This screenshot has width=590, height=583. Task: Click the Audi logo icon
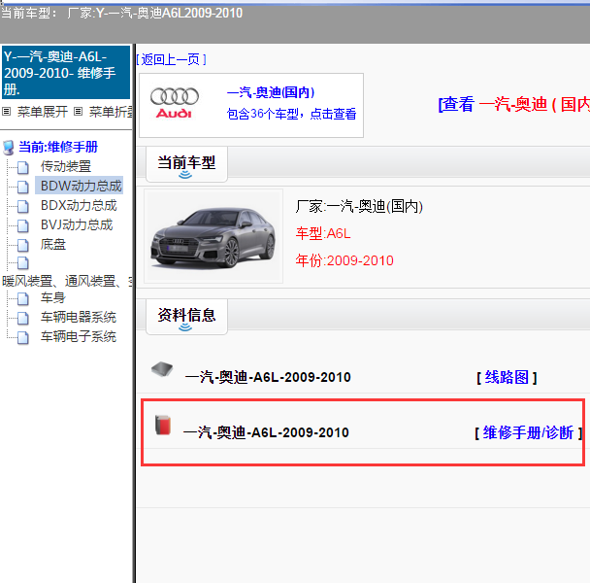175,103
